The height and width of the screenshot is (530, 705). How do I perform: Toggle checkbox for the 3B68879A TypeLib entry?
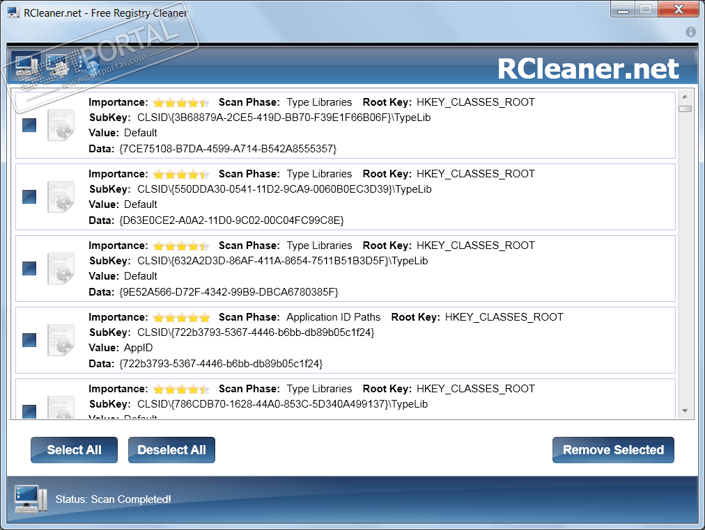29,125
